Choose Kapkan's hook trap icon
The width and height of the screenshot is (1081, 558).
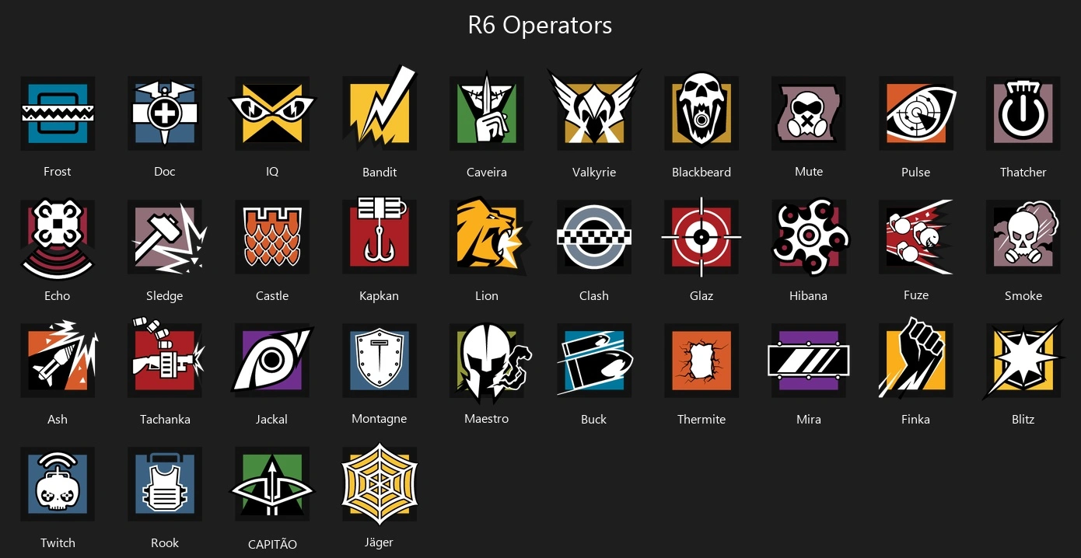380,235
